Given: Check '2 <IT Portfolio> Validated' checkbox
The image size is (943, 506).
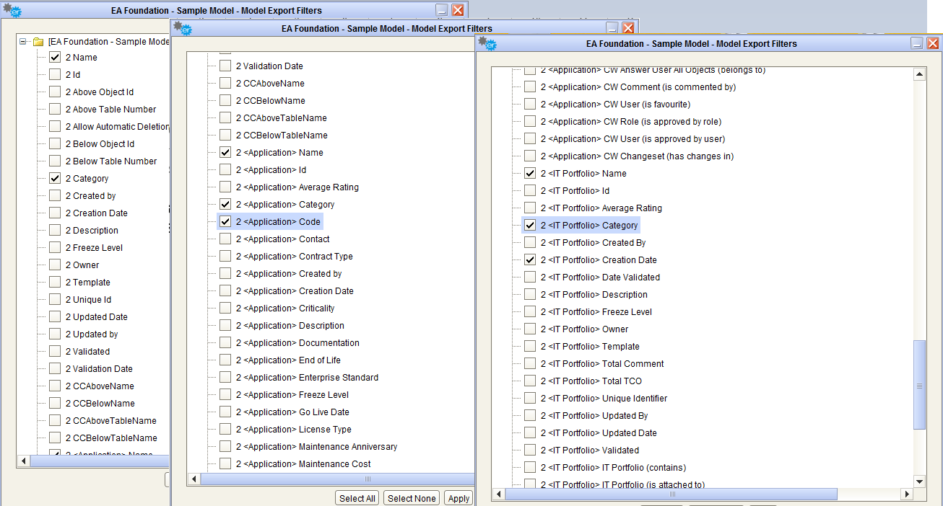Looking at the screenshot, I should [x=530, y=450].
